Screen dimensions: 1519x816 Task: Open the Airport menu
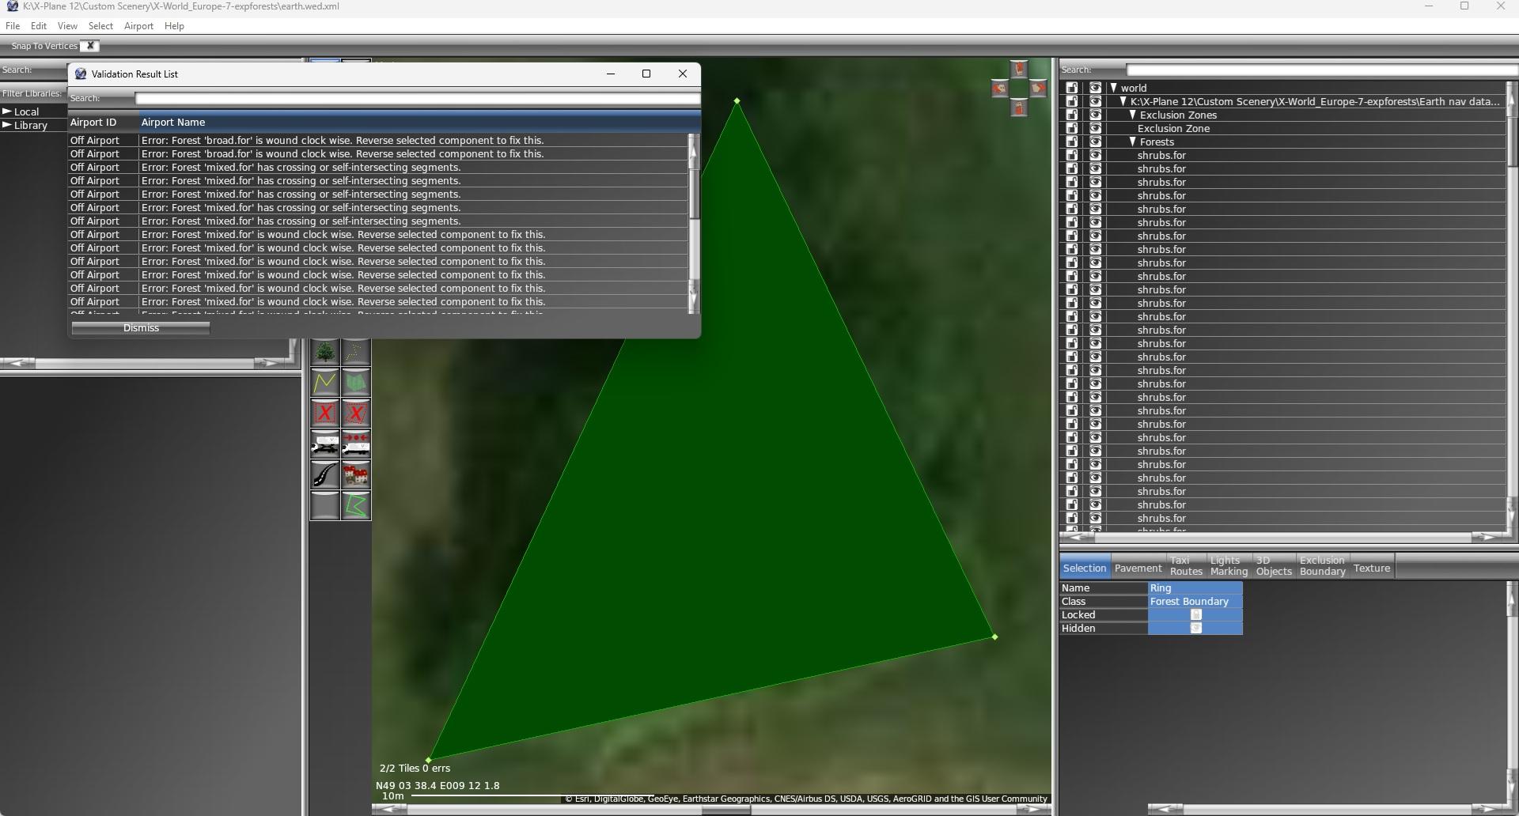click(x=138, y=26)
